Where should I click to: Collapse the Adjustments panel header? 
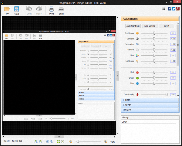click(x=150, y=19)
